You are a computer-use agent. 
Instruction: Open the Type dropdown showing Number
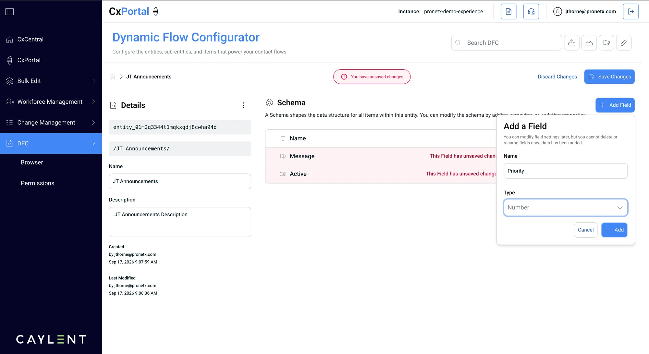pos(565,207)
